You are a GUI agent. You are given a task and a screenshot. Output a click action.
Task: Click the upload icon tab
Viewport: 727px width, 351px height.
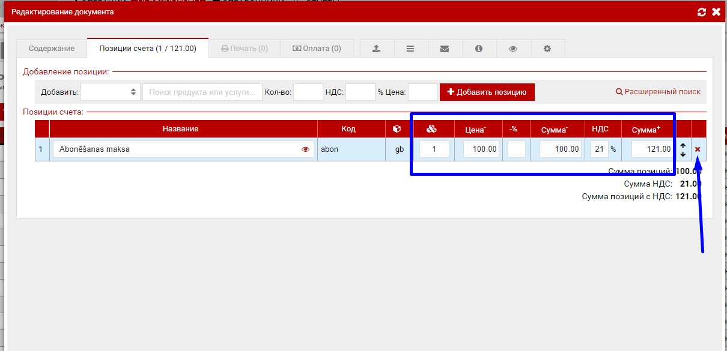377,49
